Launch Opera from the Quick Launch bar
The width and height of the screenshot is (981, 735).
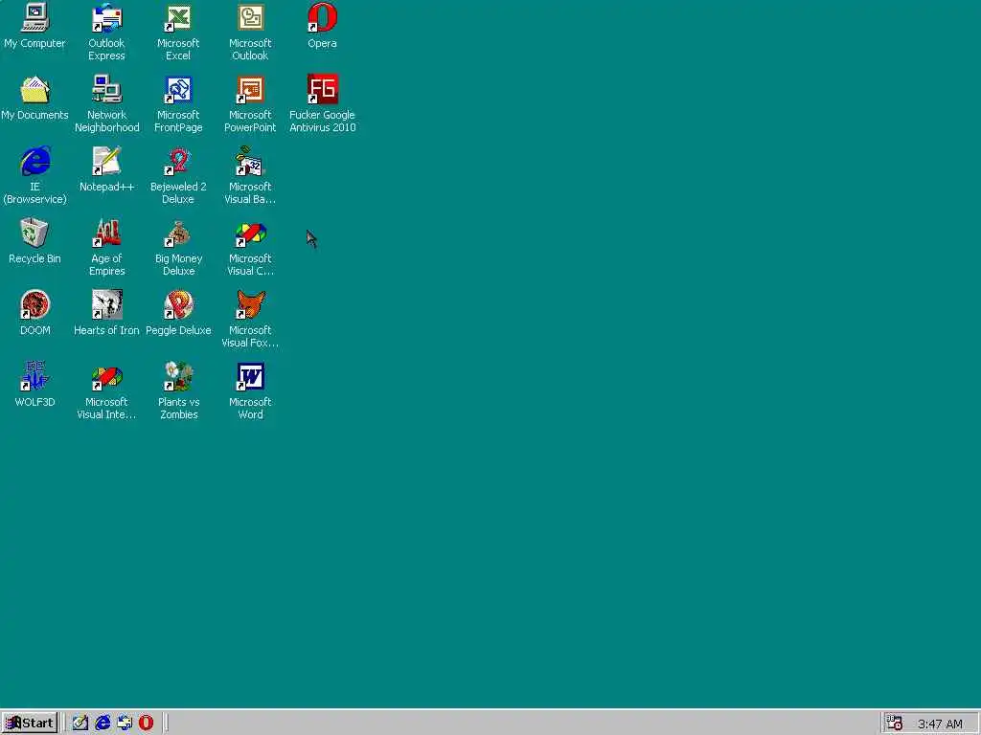tap(146, 724)
